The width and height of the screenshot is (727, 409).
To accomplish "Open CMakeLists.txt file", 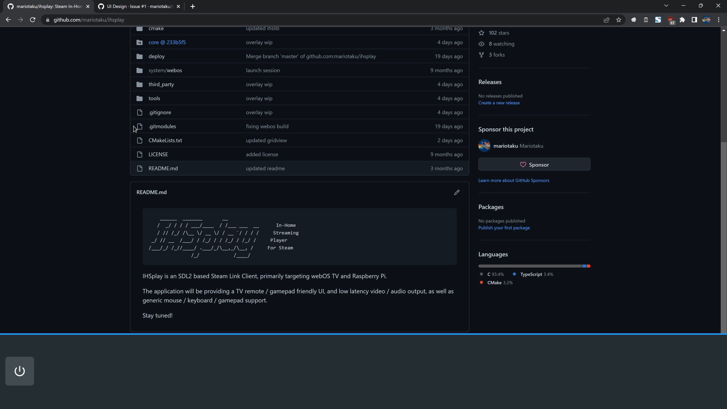I will [165, 140].
